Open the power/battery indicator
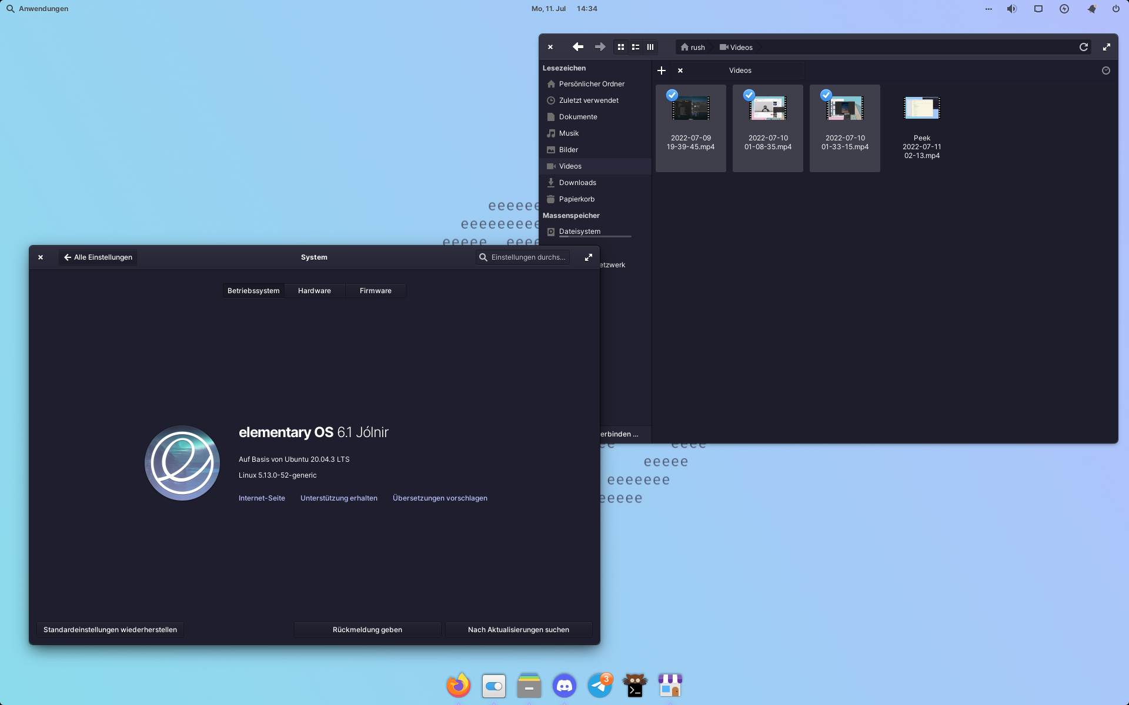Image resolution: width=1129 pixels, height=705 pixels. click(1064, 9)
